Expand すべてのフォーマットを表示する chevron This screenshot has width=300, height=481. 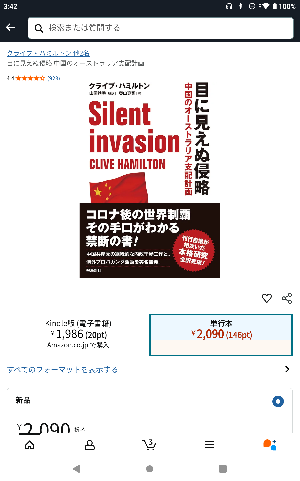(x=287, y=369)
